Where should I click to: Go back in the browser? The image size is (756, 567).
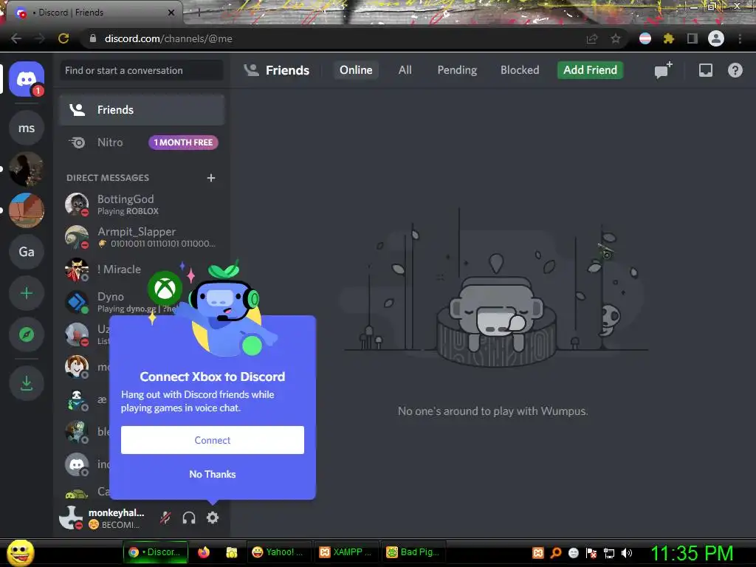coord(16,38)
